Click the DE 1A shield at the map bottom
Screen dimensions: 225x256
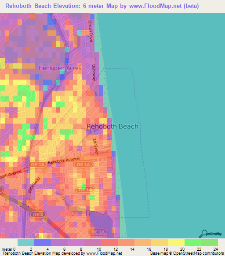(98, 232)
